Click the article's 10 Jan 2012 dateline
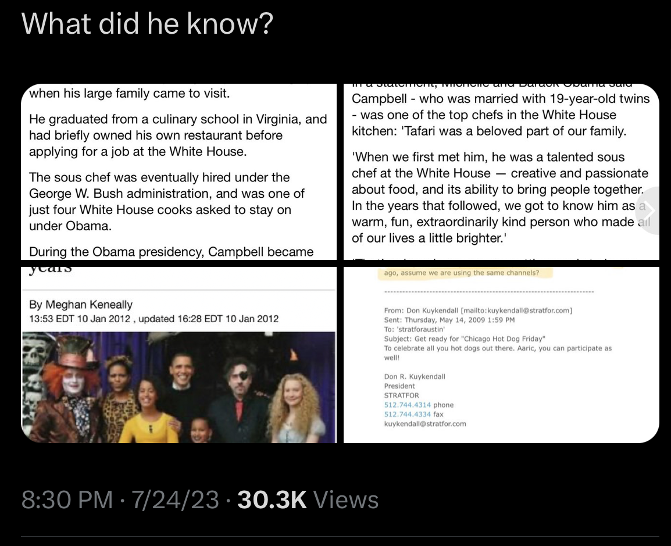The width and height of the screenshot is (671, 546). click(154, 319)
